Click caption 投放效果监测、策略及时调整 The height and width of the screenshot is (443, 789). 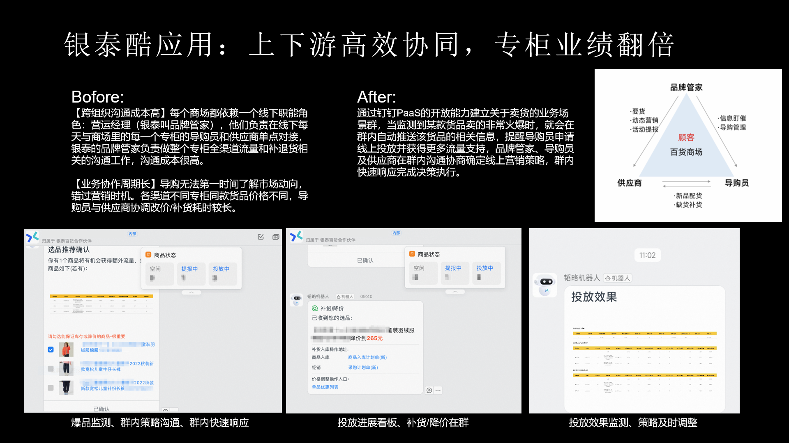[x=633, y=422]
